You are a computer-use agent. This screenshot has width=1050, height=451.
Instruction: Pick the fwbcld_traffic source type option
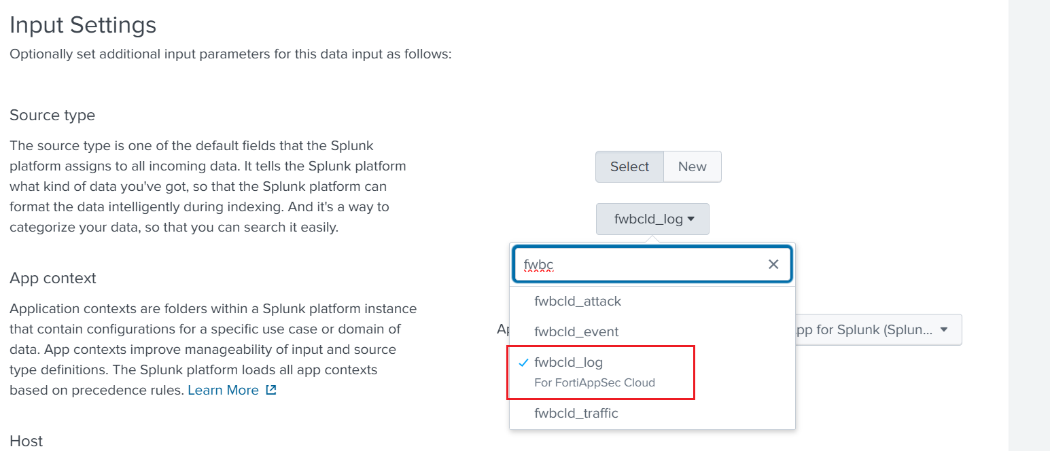pos(576,413)
